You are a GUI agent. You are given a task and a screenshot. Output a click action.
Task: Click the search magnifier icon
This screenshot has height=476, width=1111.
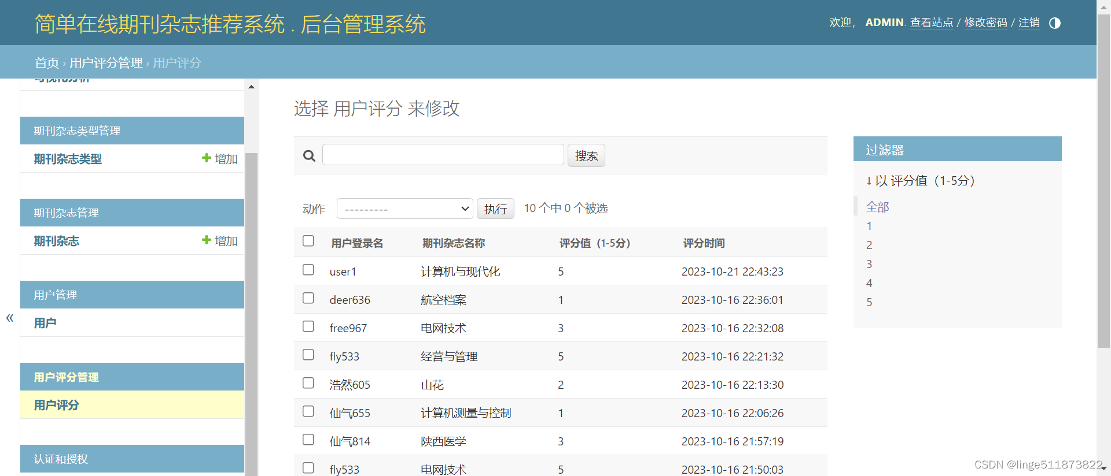pyautogui.click(x=310, y=156)
